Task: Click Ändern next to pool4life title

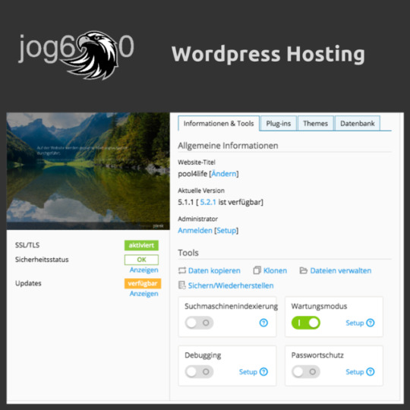Action: (x=224, y=174)
